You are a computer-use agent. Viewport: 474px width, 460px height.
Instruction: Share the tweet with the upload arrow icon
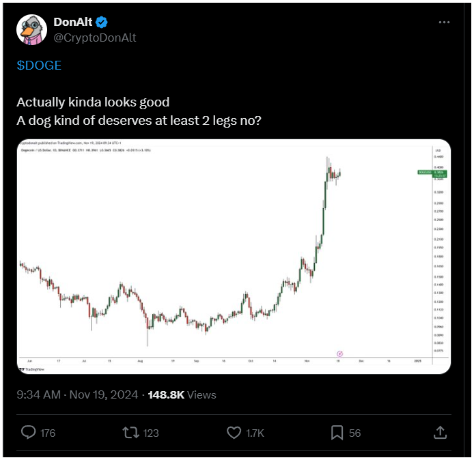tap(440, 432)
